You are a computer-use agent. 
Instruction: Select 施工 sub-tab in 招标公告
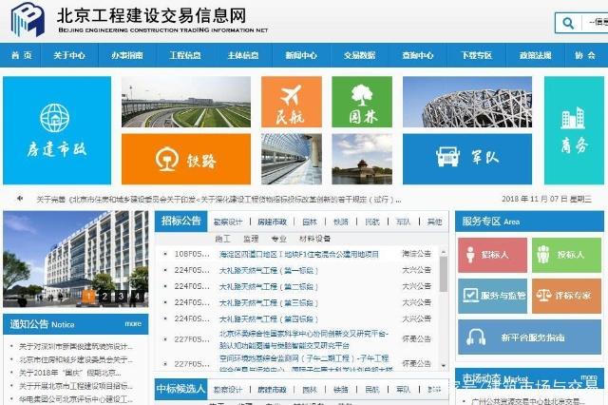tap(223, 239)
